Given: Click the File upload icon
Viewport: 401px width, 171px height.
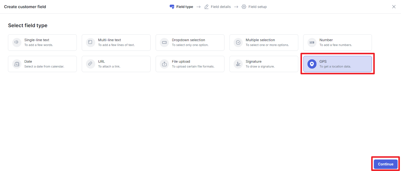Looking at the screenshot, I should (x=164, y=64).
